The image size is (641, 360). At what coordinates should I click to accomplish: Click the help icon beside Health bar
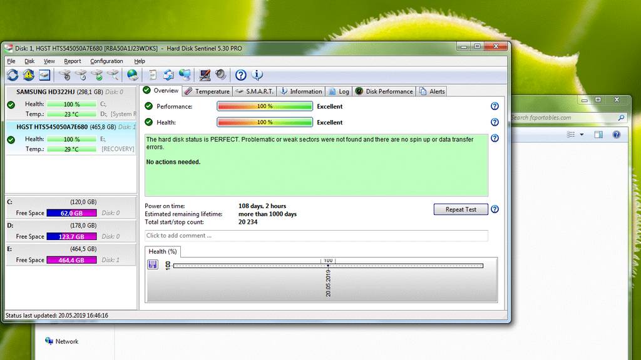pyautogui.click(x=495, y=122)
